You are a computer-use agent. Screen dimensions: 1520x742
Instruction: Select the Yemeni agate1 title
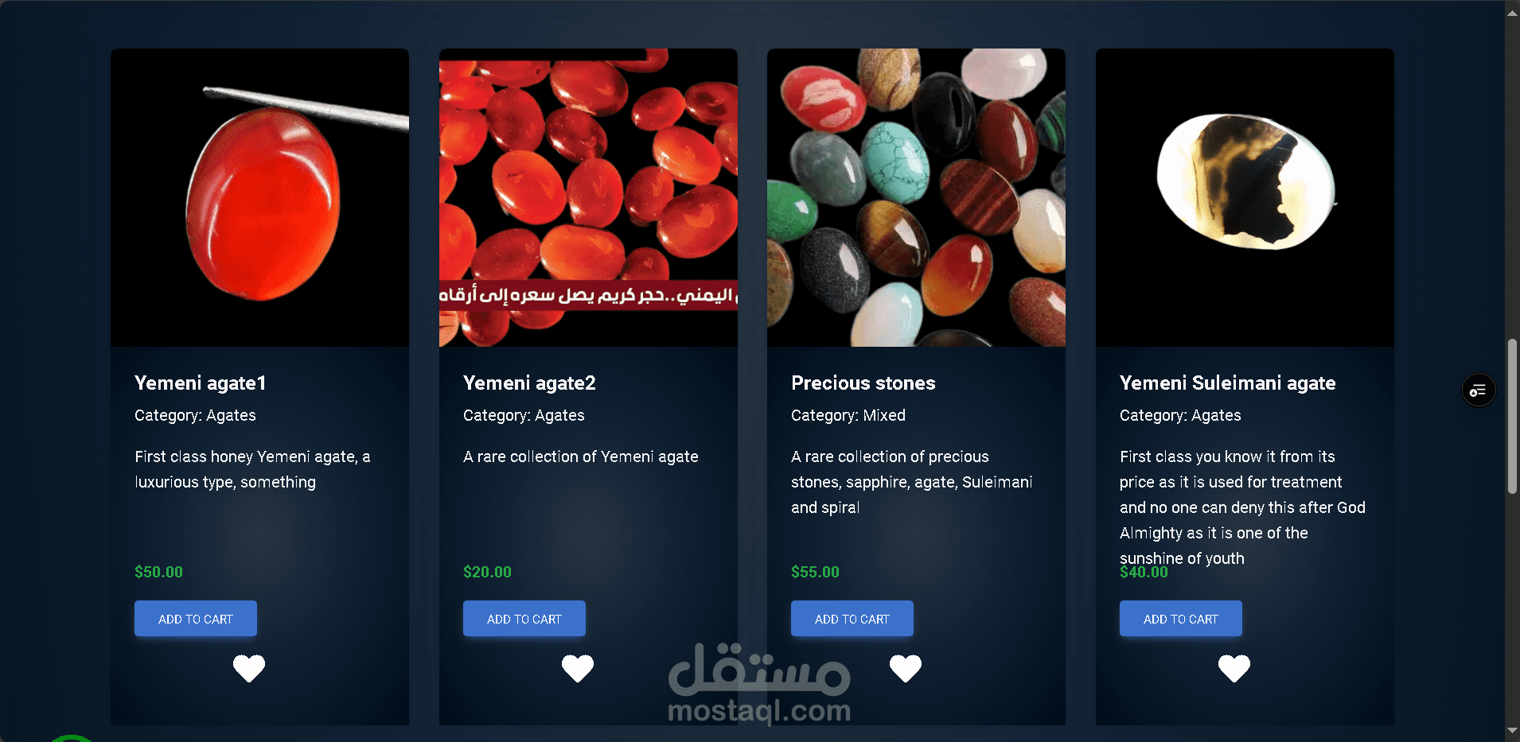point(201,383)
